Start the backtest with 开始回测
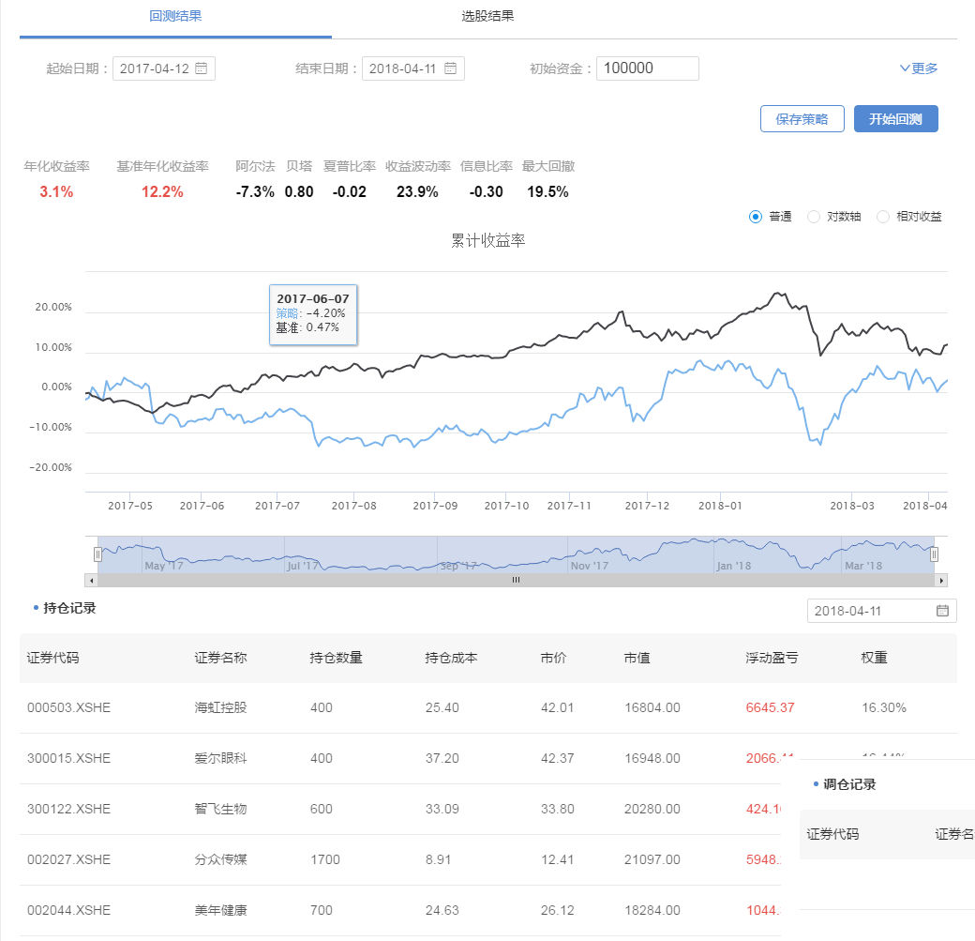Viewport: 975px width, 941px height. coord(895,119)
